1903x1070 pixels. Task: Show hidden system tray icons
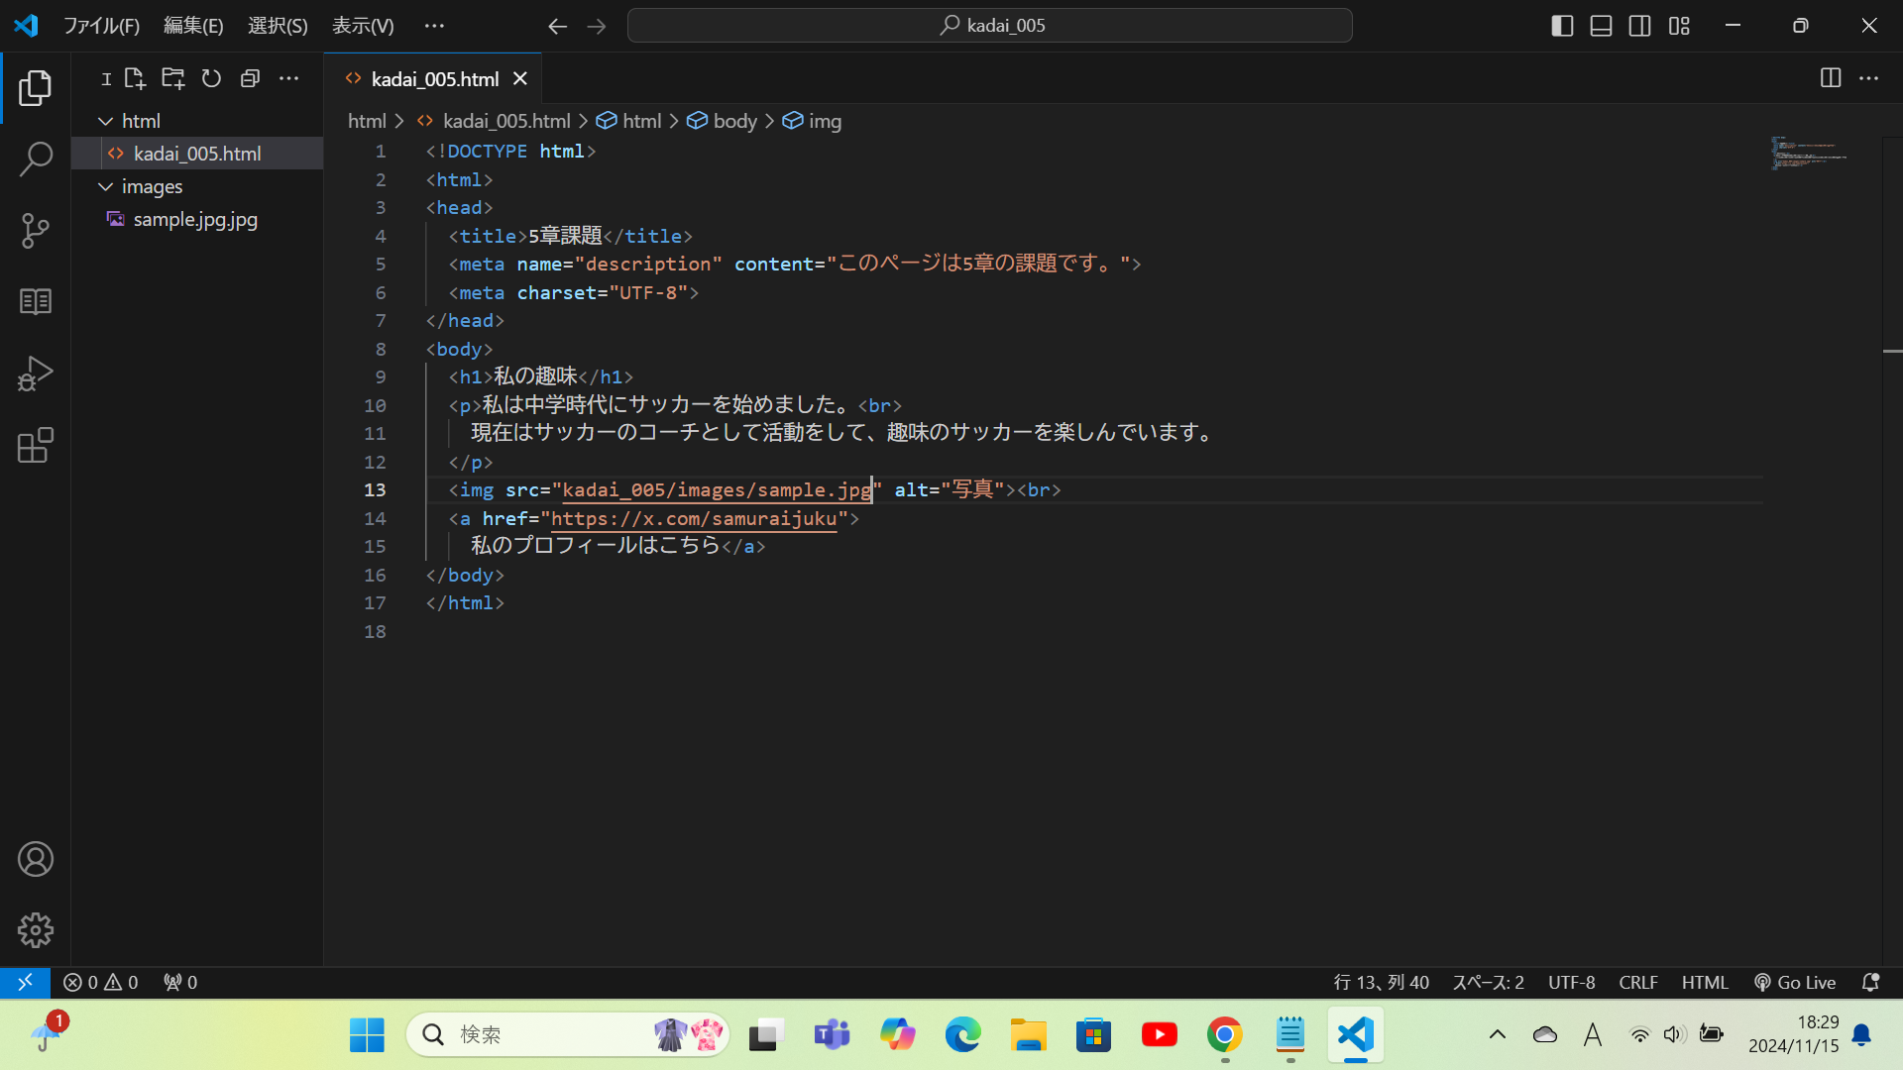tap(1498, 1035)
